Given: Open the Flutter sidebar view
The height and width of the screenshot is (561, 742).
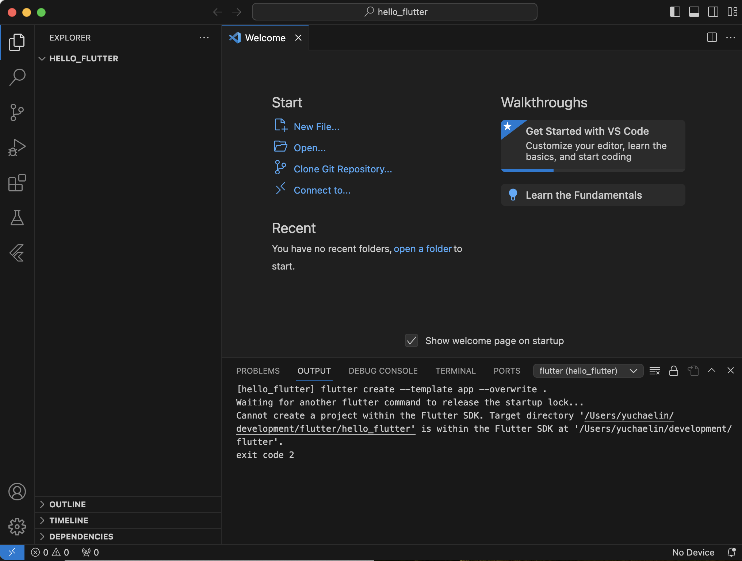Looking at the screenshot, I should pos(17,252).
